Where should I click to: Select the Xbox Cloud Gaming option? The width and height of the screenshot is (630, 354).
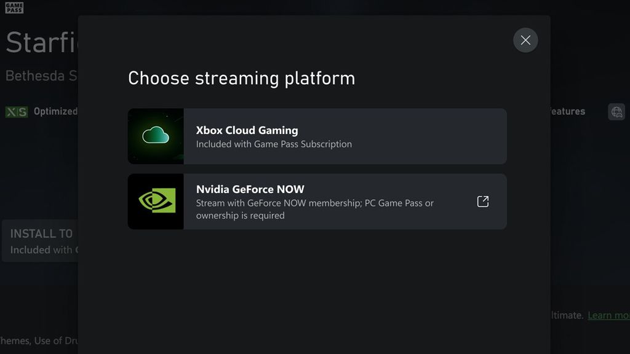pos(316,136)
